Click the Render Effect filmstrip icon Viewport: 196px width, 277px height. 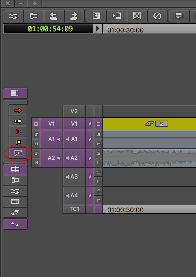click(116, 16)
